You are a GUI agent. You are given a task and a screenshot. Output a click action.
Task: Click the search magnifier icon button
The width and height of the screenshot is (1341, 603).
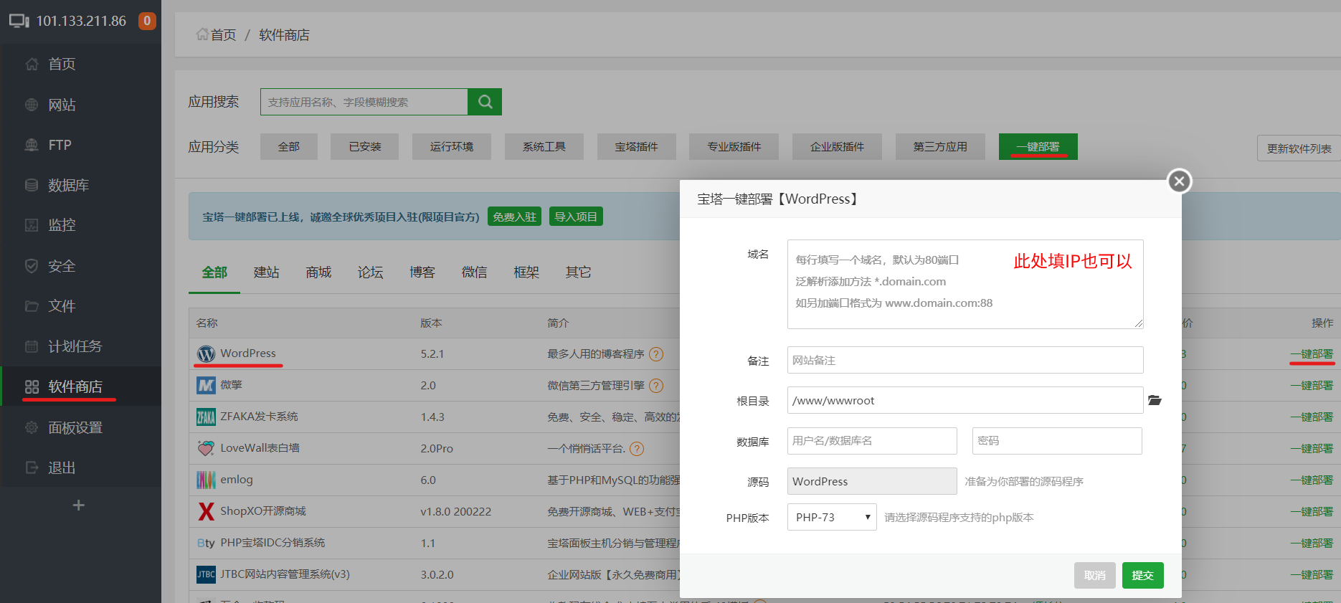485,102
